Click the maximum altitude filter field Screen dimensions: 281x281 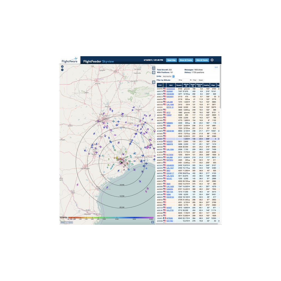186,80
